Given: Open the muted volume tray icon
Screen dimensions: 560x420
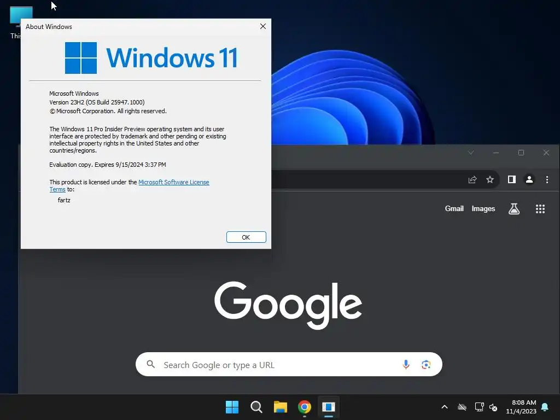Looking at the screenshot, I should click(x=493, y=407).
